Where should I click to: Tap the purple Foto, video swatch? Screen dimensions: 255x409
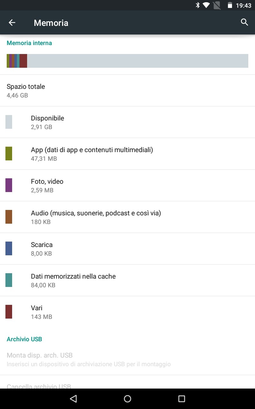9,185
